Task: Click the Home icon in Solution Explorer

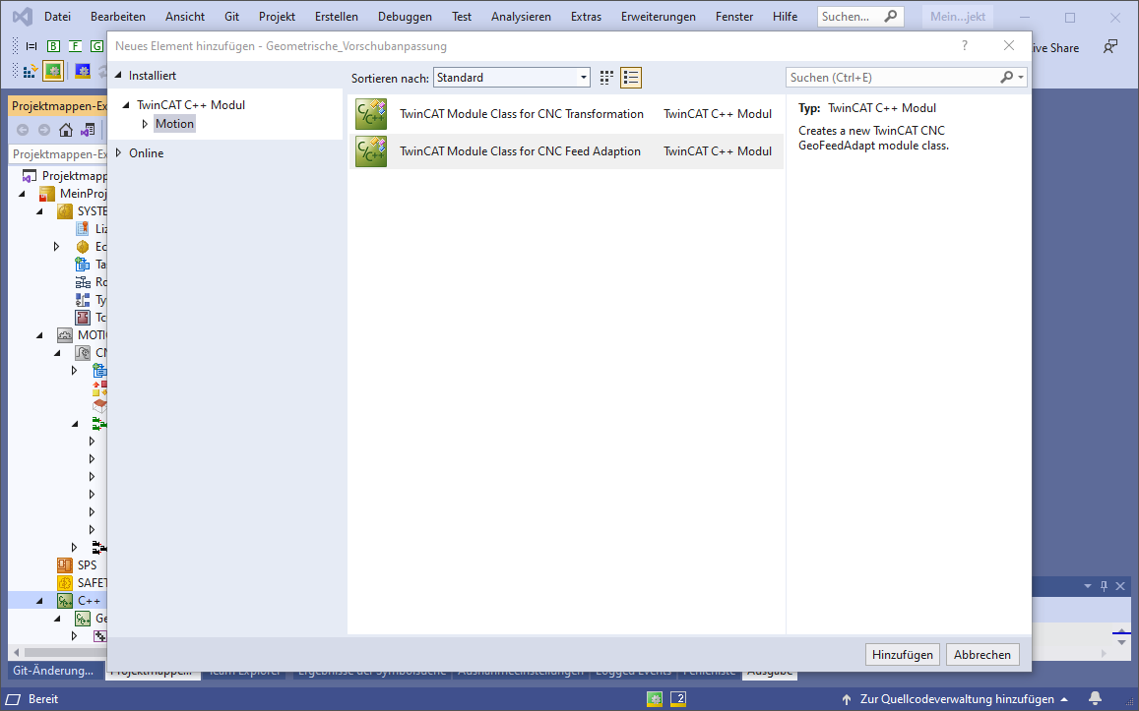Action: pos(66,130)
